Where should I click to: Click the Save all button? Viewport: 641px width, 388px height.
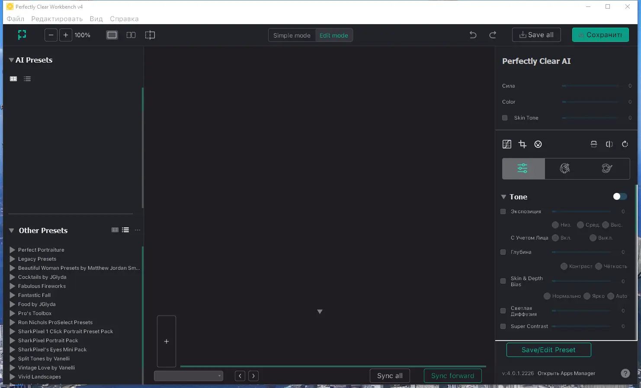tap(536, 35)
